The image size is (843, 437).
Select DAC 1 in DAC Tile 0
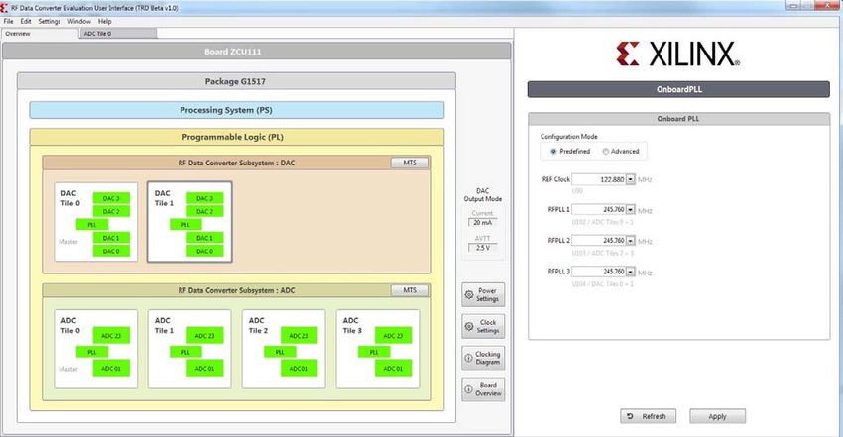[x=111, y=238]
